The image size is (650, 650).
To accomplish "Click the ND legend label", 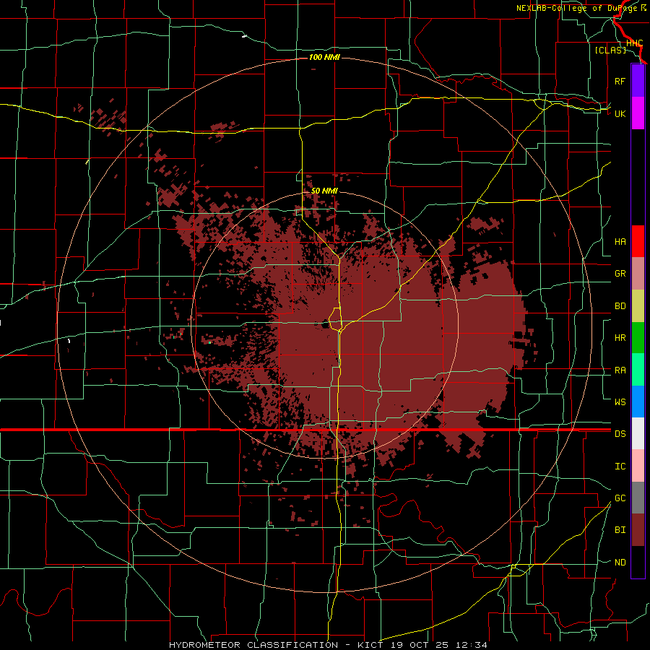I will pyautogui.click(x=620, y=563).
